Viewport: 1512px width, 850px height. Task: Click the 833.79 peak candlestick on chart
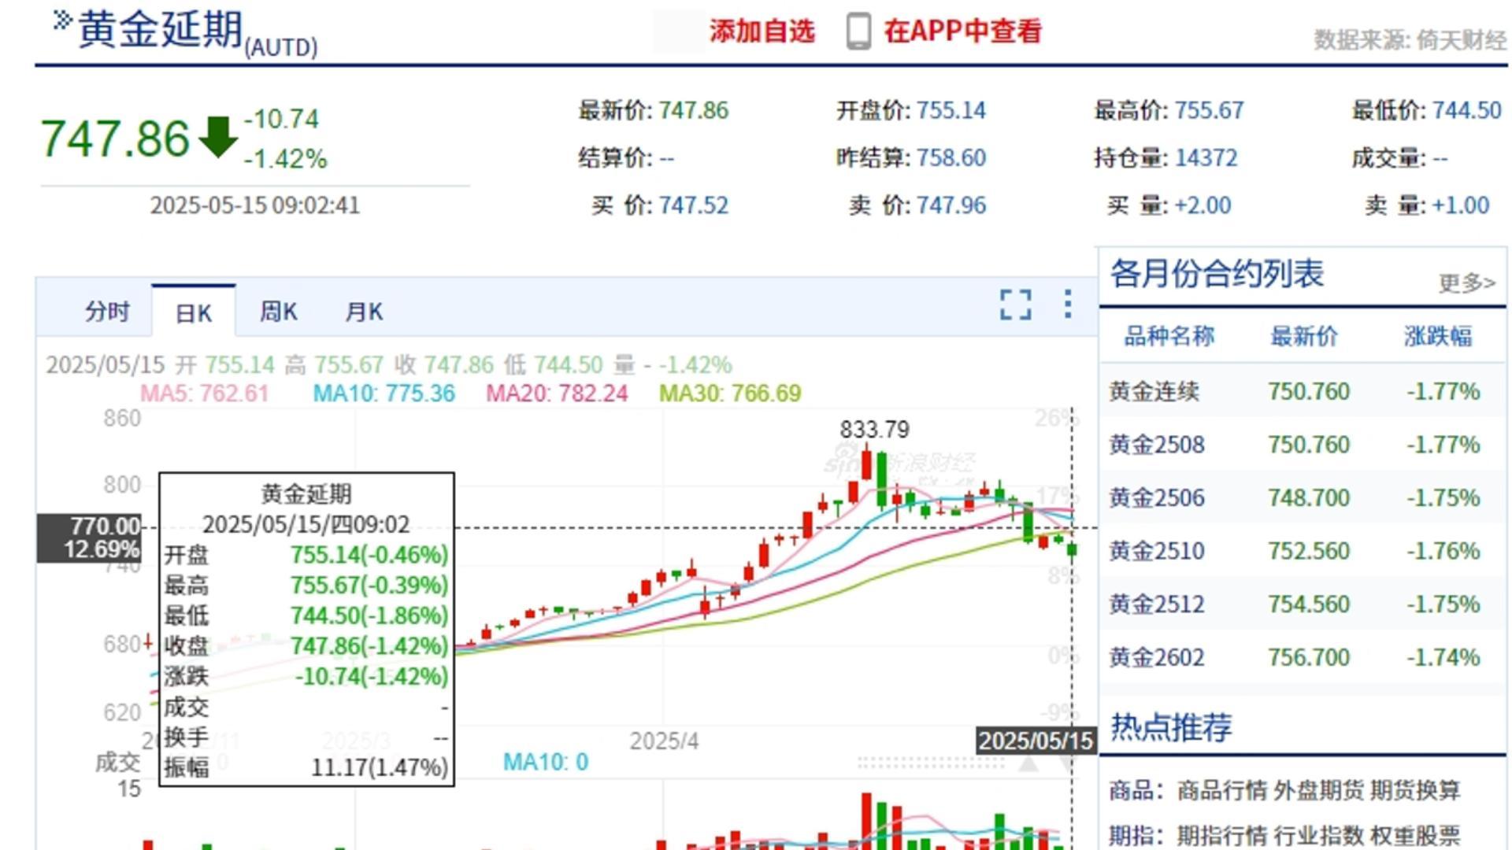[867, 464]
